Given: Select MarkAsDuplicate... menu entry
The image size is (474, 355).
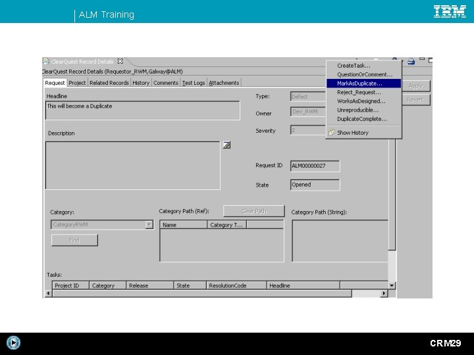Looking at the screenshot, I should tap(363, 83).
